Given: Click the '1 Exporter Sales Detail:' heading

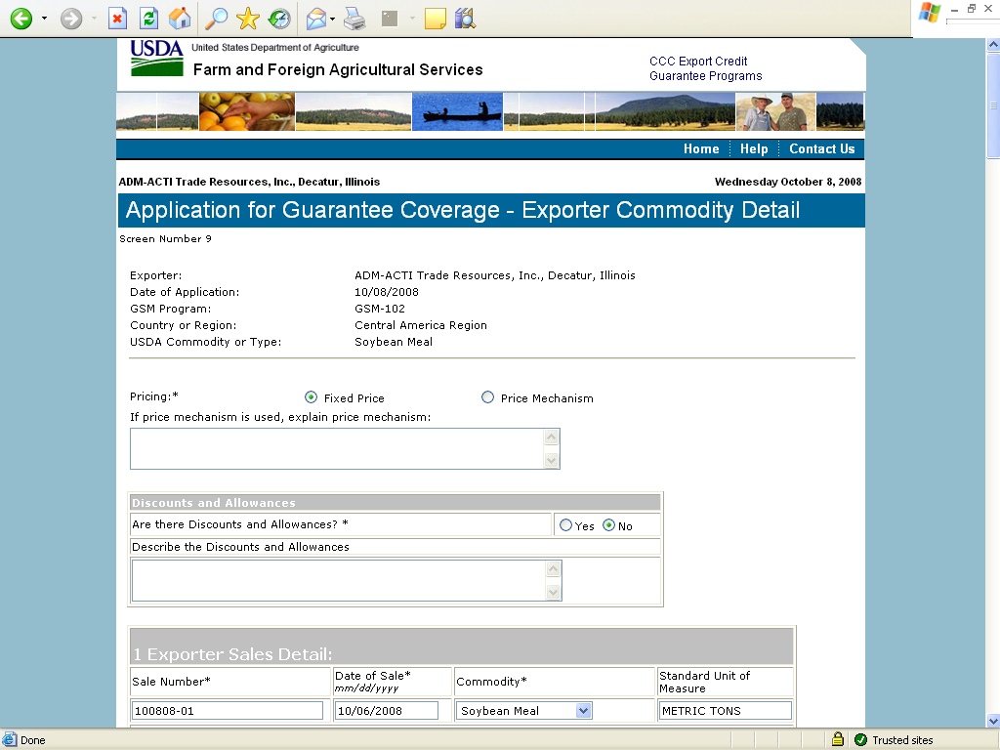Looking at the screenshot, I should [x=232, y=654].
